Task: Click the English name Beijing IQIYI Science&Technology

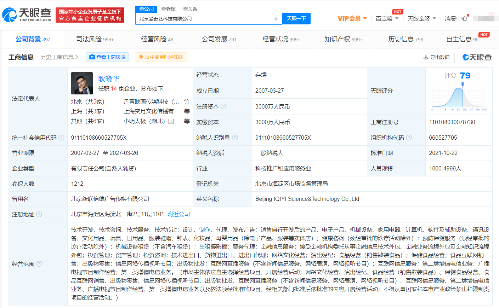Action: pos(308,199)
